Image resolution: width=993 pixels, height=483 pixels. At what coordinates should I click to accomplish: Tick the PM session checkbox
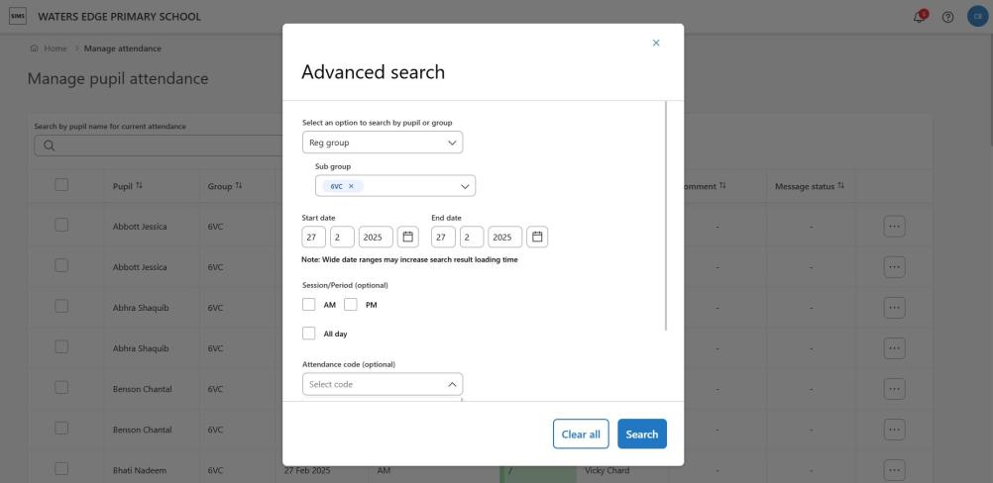[350, 304]
